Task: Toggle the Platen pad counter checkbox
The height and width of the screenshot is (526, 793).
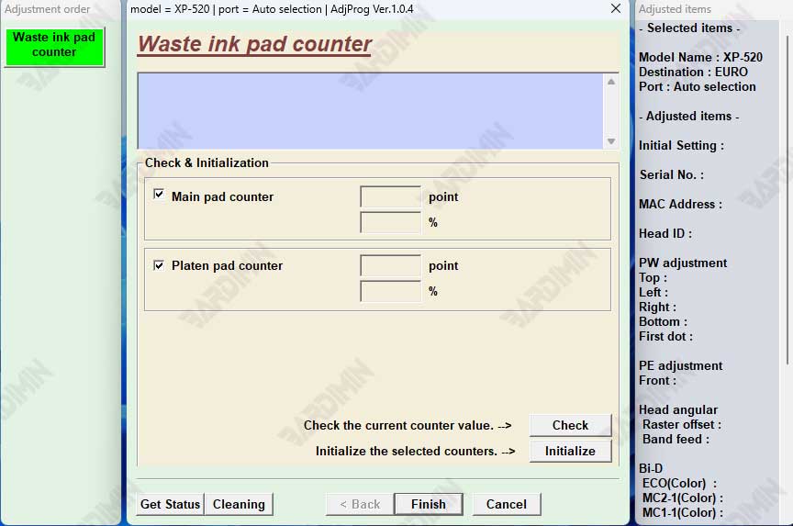Action: pos(159,264)
